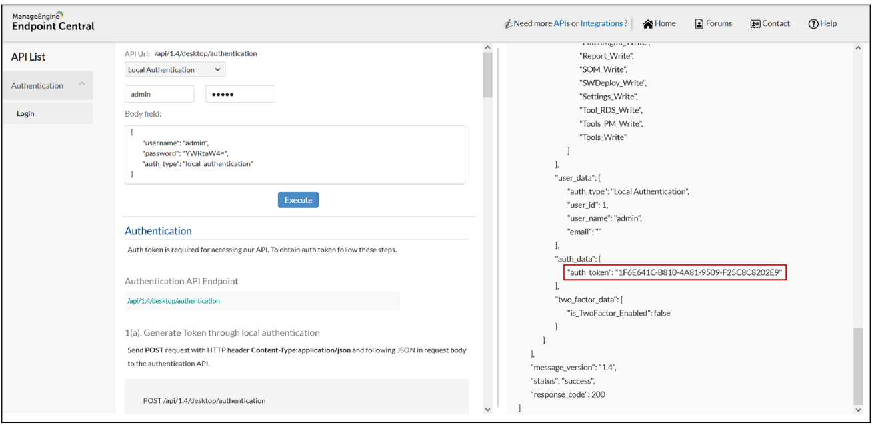Viewport: 872px width, 425px height.
Task: Follow the APIs link in header
Action: coord(561,23)
